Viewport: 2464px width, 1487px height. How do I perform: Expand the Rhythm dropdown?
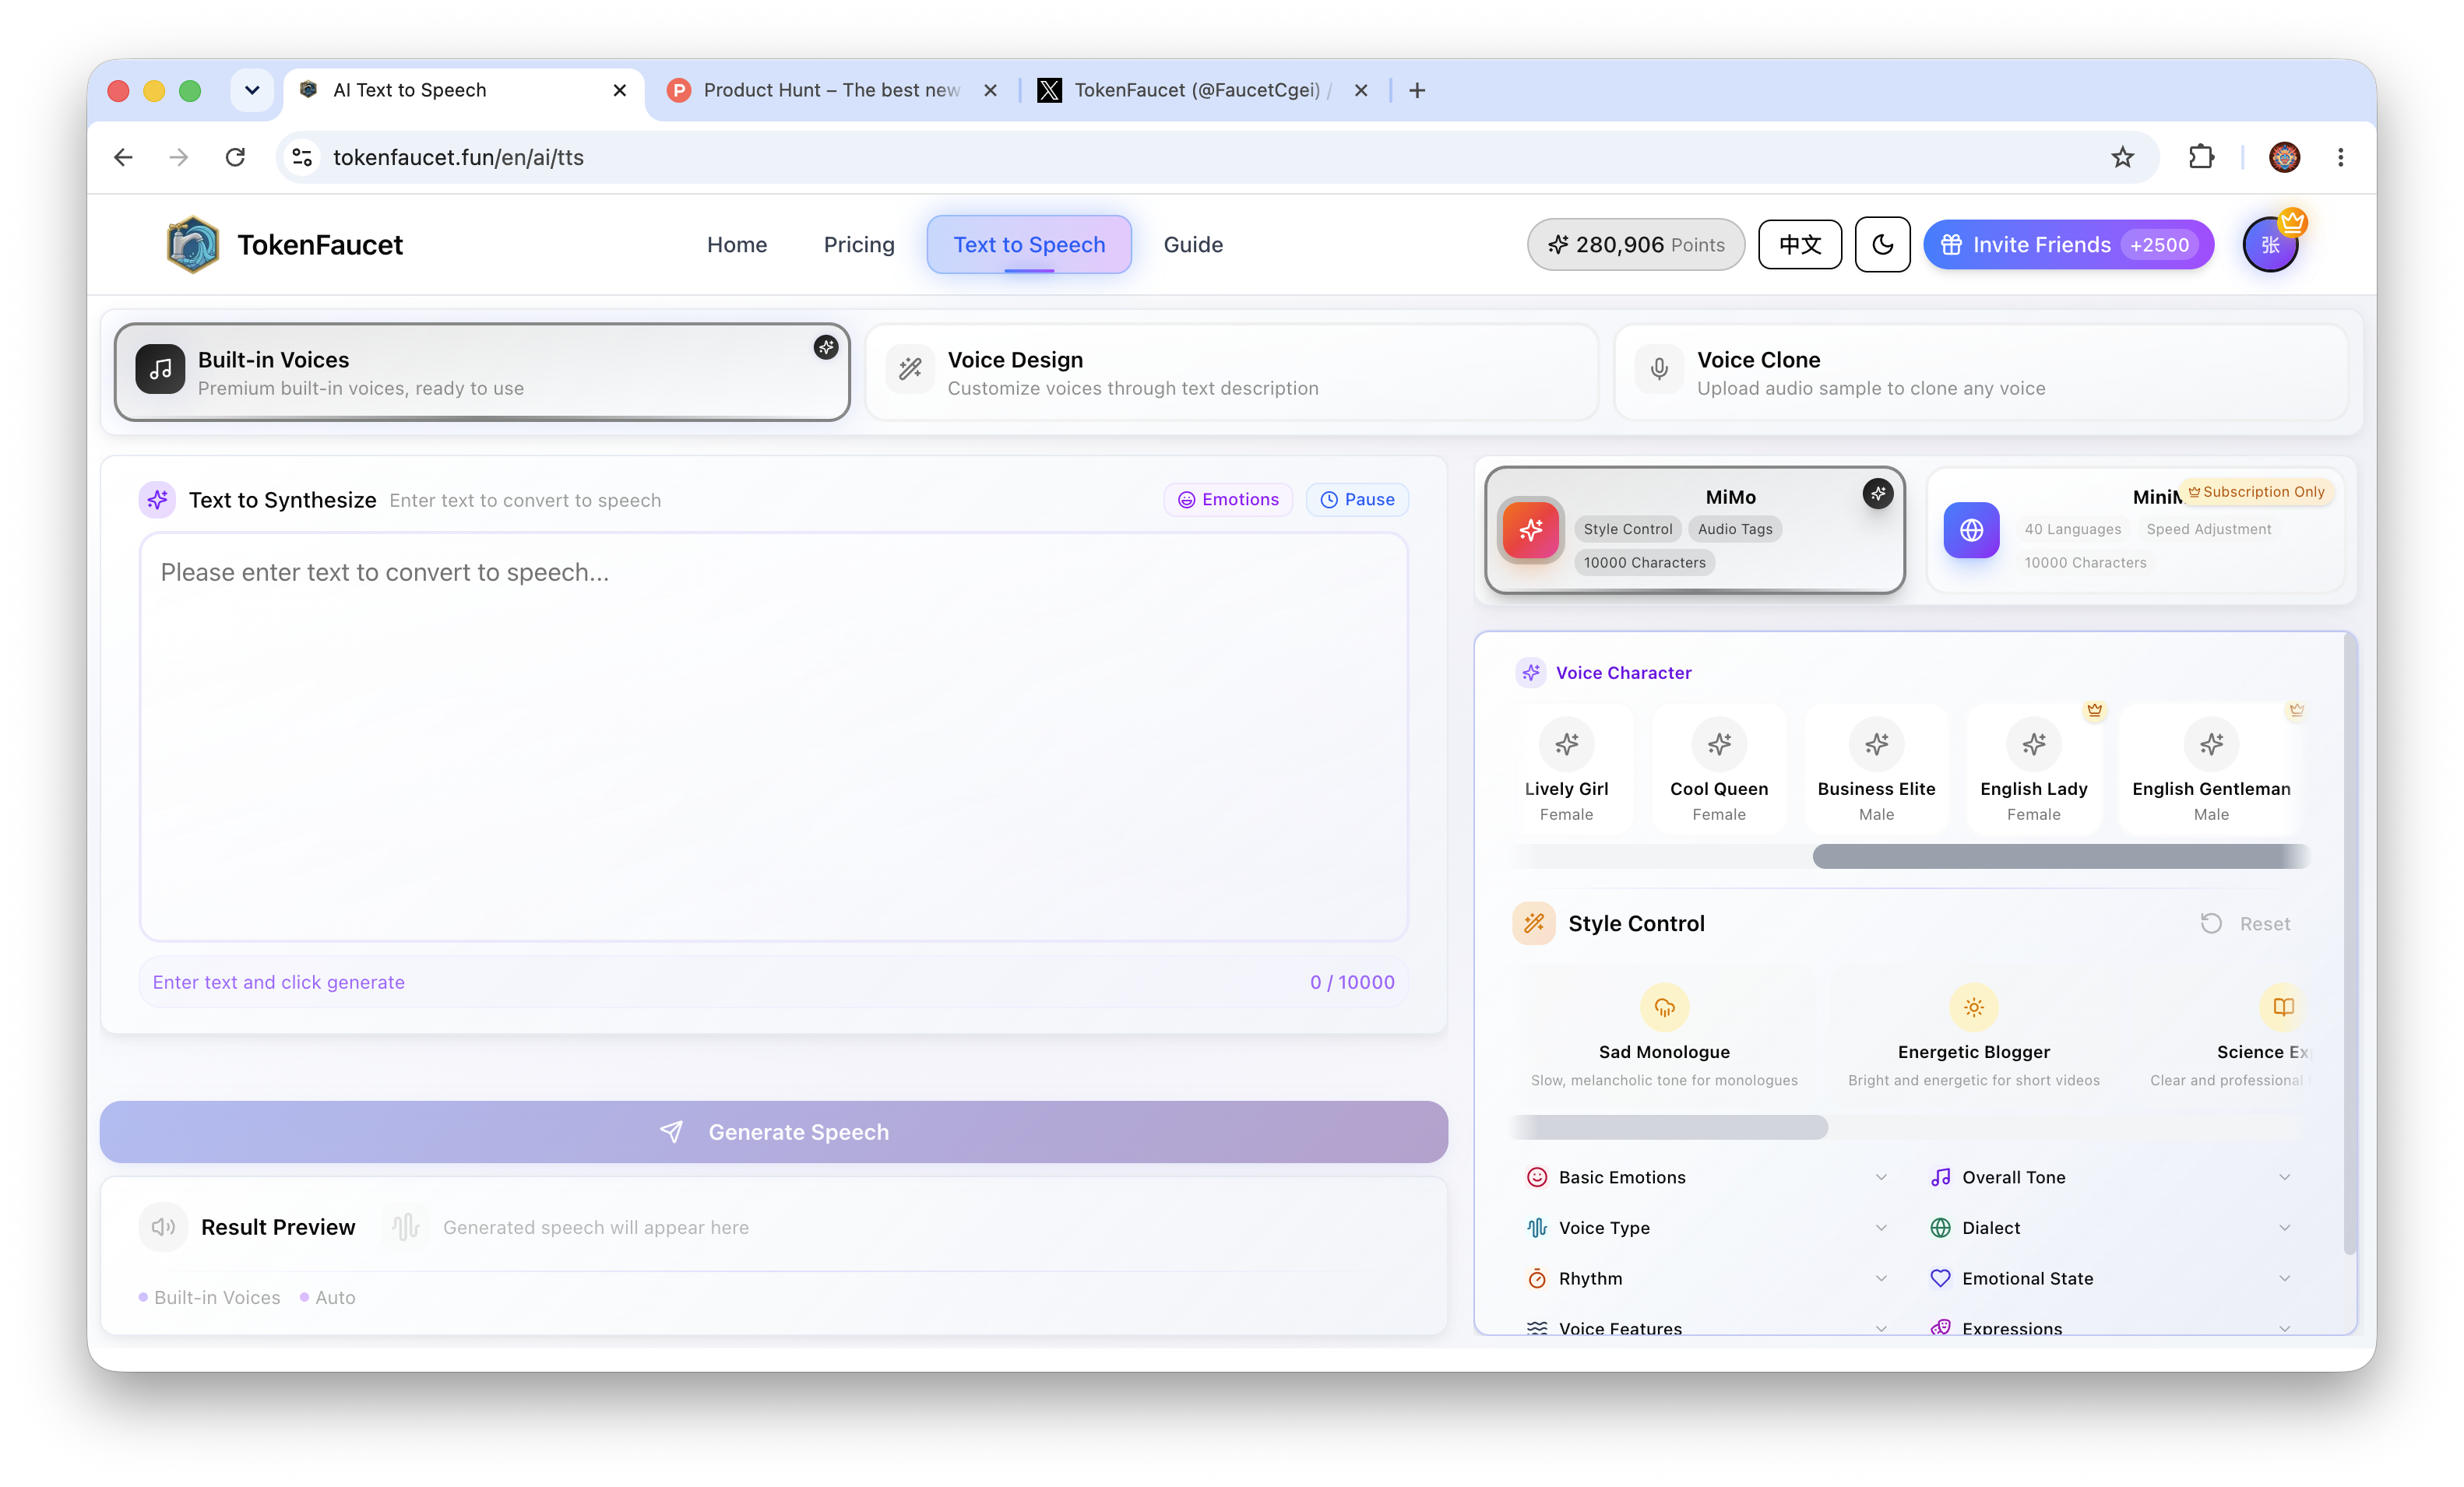1707,1279
